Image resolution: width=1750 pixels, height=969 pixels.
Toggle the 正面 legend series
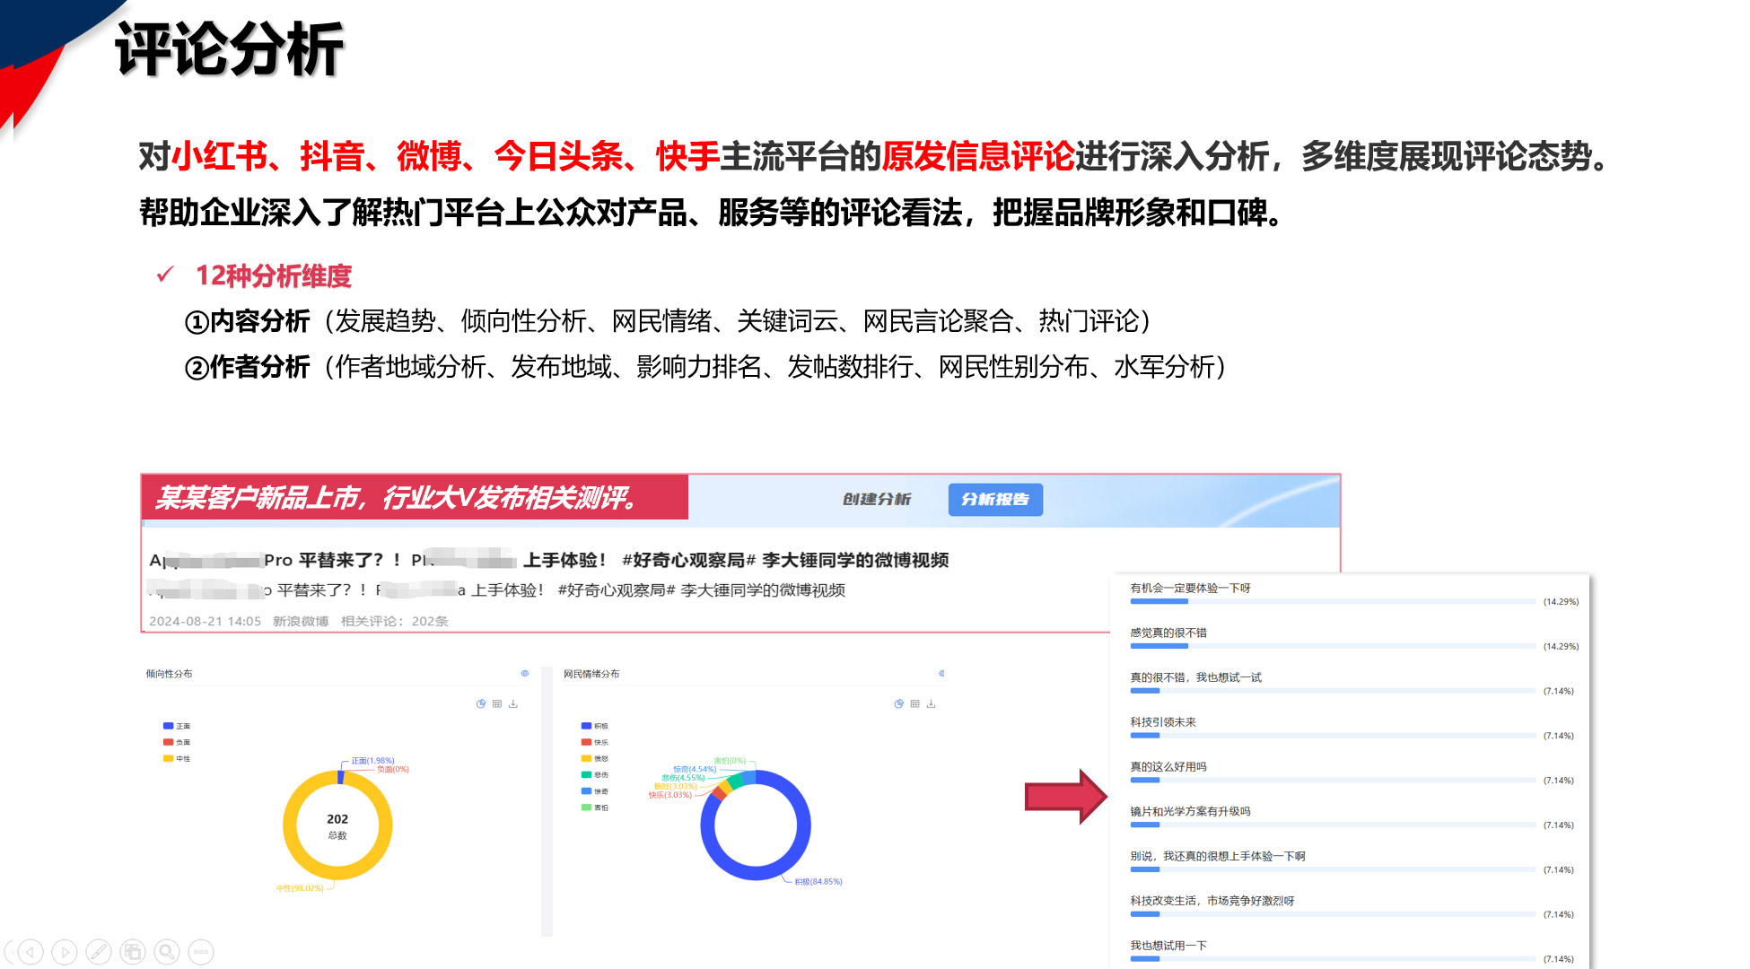coord(176,726)
